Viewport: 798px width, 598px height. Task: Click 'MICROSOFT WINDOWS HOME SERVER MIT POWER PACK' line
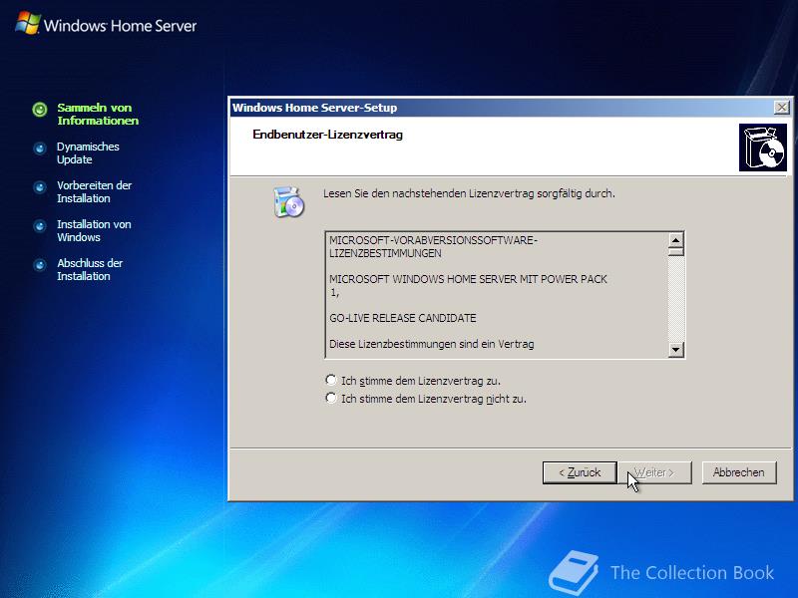[468, 279]
